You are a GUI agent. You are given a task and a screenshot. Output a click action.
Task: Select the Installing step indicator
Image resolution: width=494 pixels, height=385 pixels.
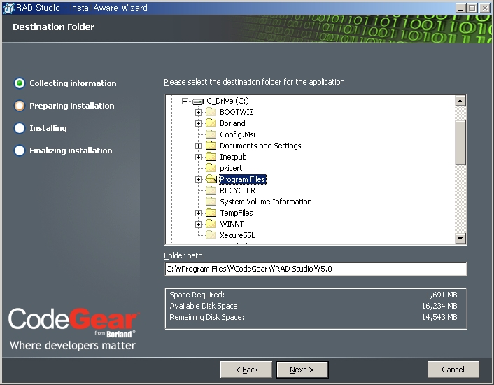click(x=20, y=128)
